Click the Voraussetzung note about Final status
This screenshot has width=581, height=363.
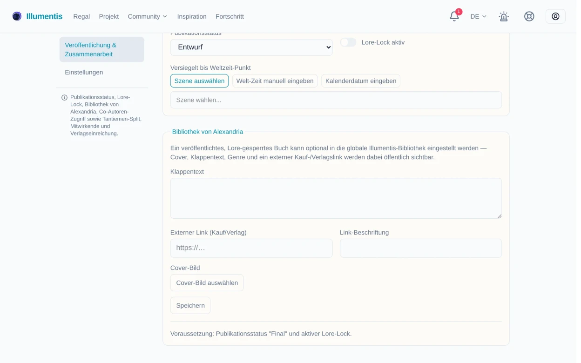pyautogui.click(x=261, y=334)
